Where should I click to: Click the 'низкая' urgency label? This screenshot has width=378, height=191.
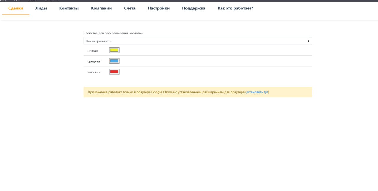point(93,51)
